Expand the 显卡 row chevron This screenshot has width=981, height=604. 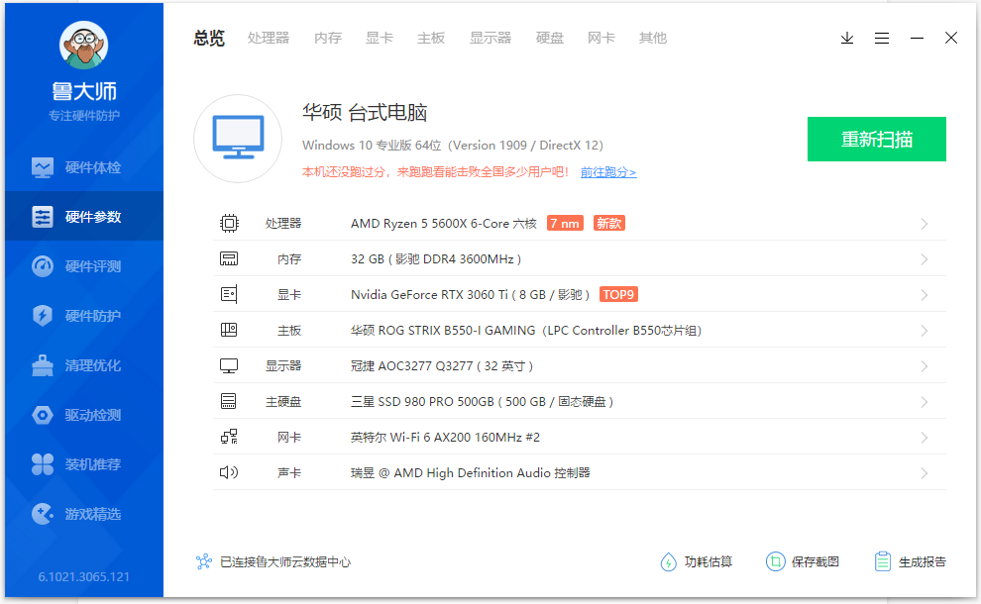pyautogui.click(x=925, y=295)
